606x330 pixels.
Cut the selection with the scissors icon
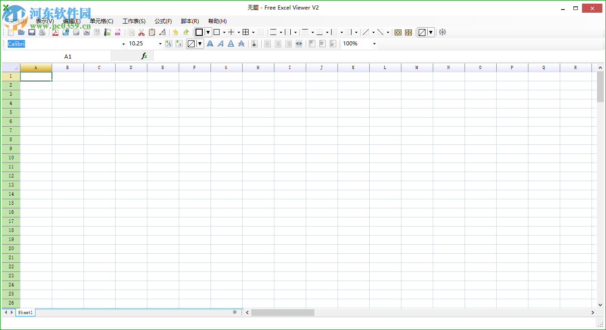tap(141, 32)
